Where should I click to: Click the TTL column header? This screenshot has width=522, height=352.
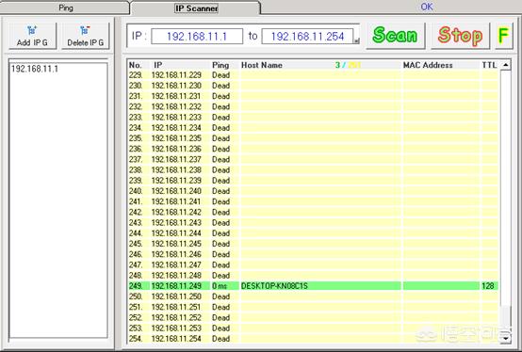pos(489,65)
